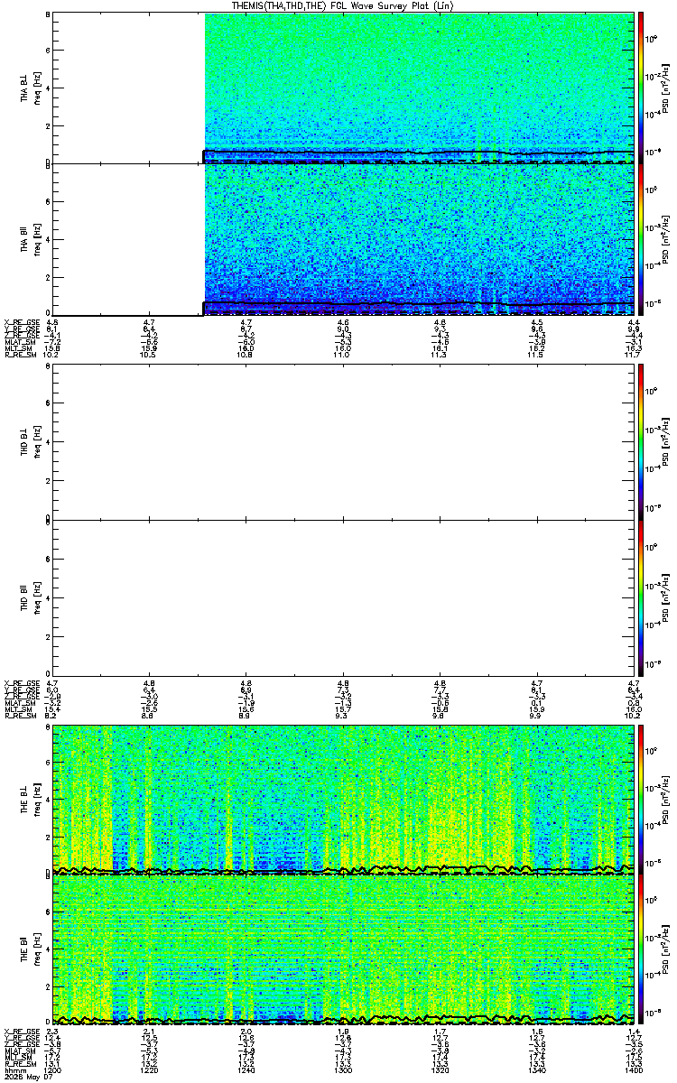The height and width of the screenshot is (1083, 677).
Task: Click the R_RE_SM value 11.7 under THA
Action: pyautogui.click(x=634, y=355)
